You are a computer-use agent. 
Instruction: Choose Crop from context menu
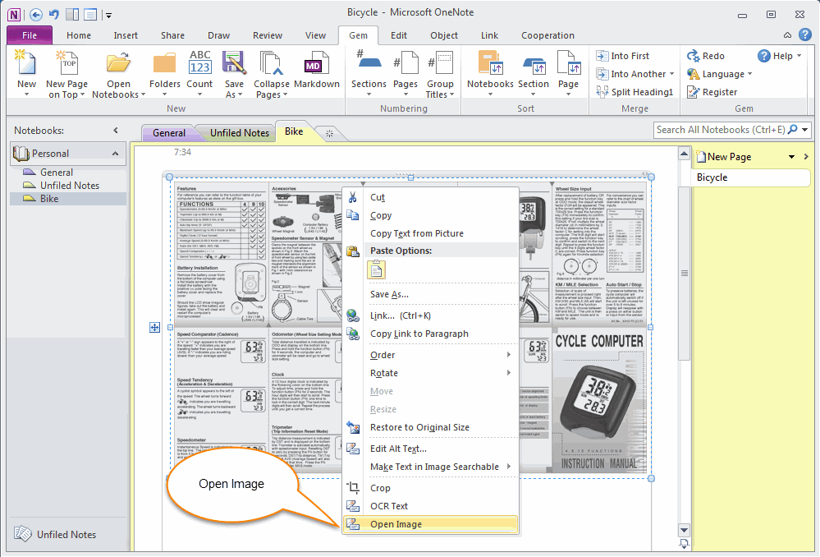430,488
